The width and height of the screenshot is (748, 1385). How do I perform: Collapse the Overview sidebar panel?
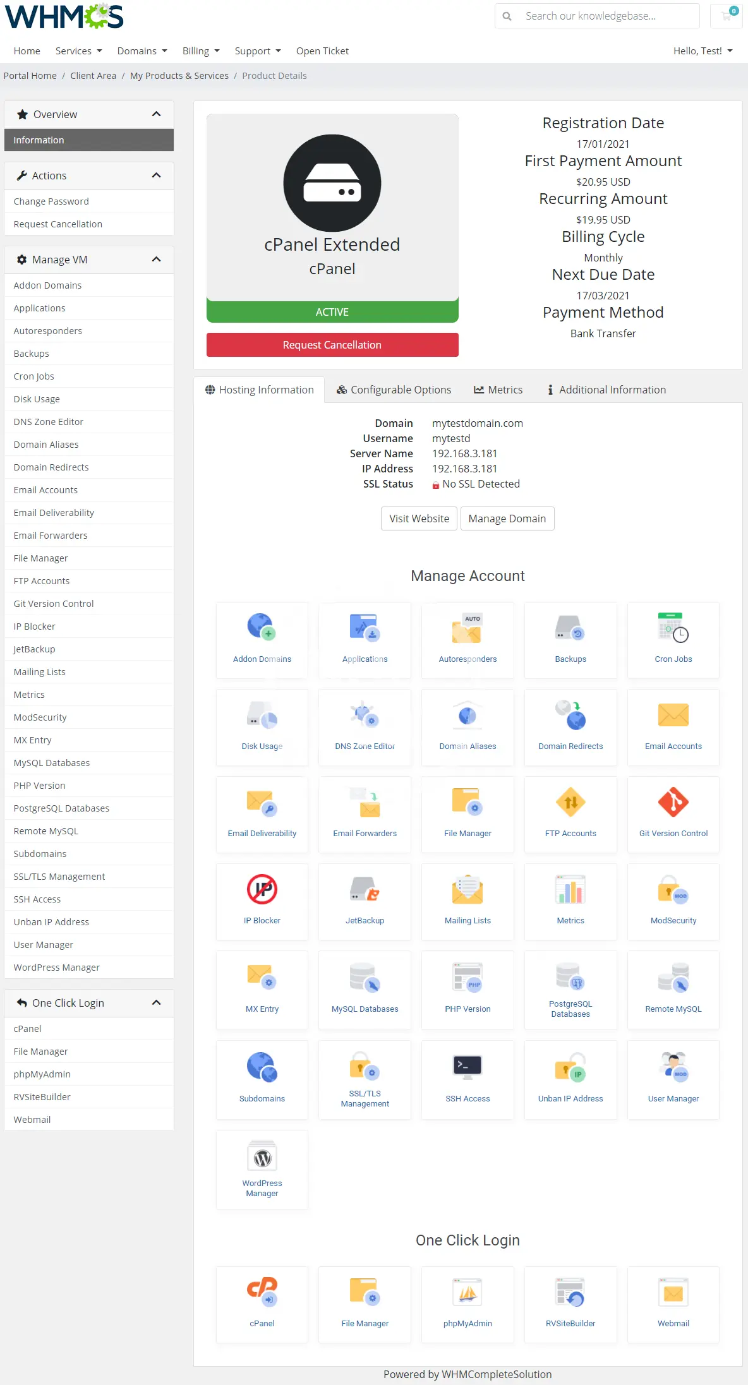coord(156,114)
